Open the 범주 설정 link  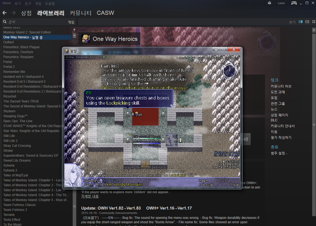pyautogui.click(x=279, y=153)
